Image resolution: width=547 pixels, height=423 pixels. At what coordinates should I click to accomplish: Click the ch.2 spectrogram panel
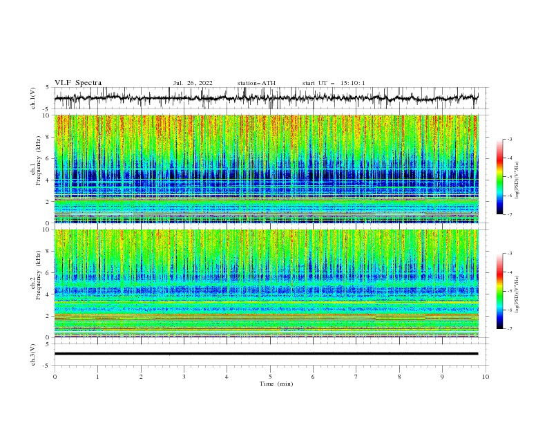tap(266, 283)
